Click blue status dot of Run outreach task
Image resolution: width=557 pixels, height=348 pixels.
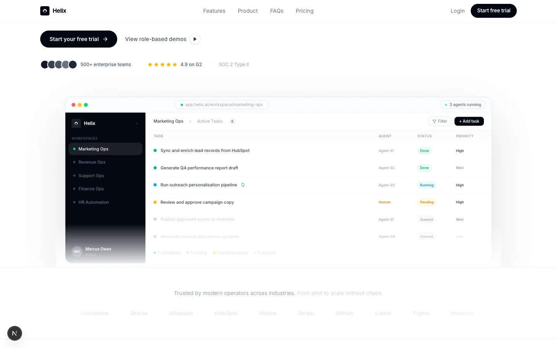[x=155, y=185]
